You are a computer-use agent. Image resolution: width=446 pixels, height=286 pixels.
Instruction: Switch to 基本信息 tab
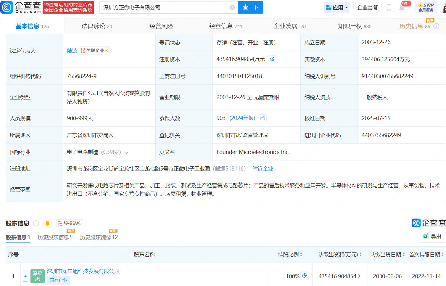(x=32, y=26)
